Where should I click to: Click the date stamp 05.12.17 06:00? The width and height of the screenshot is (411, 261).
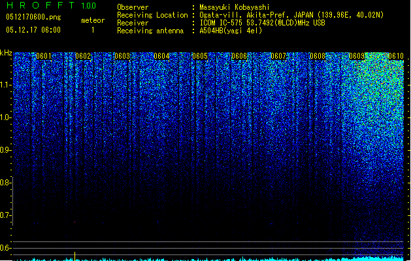click(33, 30)
